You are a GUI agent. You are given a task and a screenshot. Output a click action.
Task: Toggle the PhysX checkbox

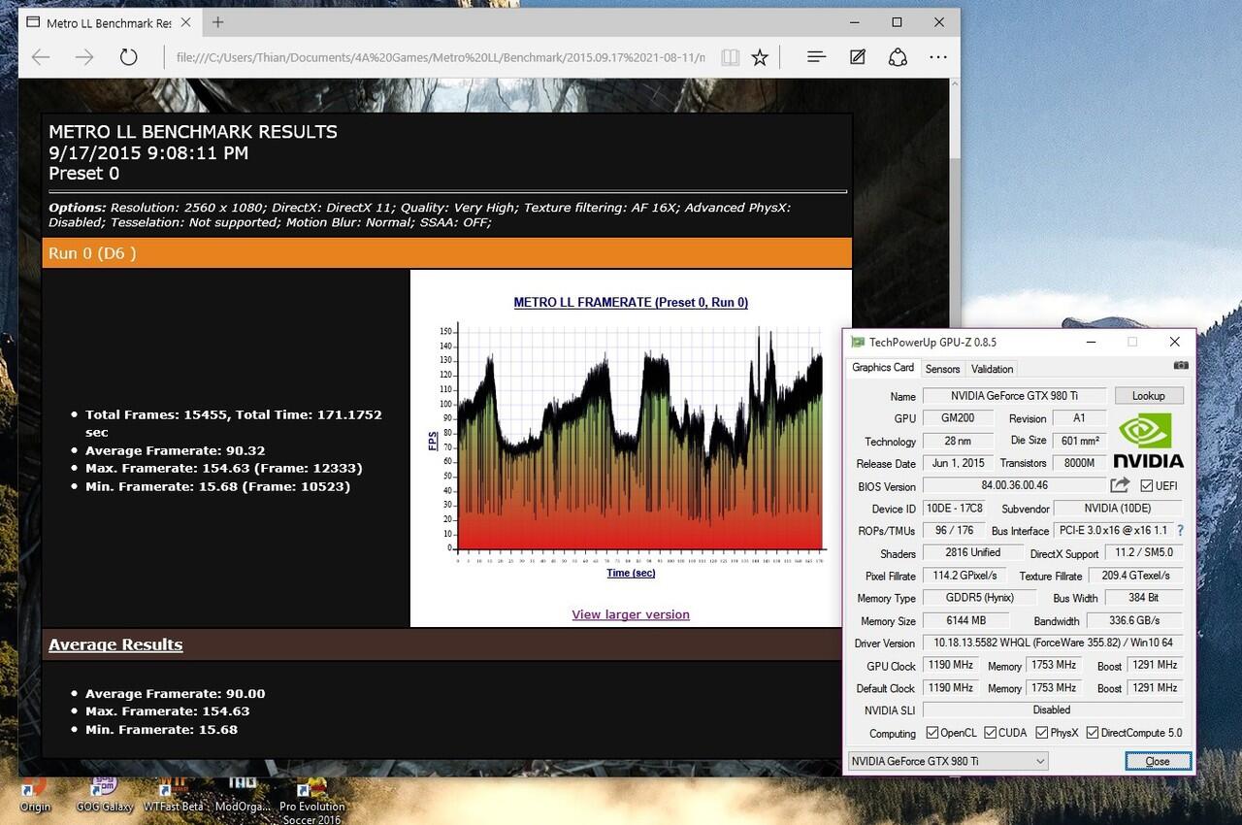(1041, 733)
